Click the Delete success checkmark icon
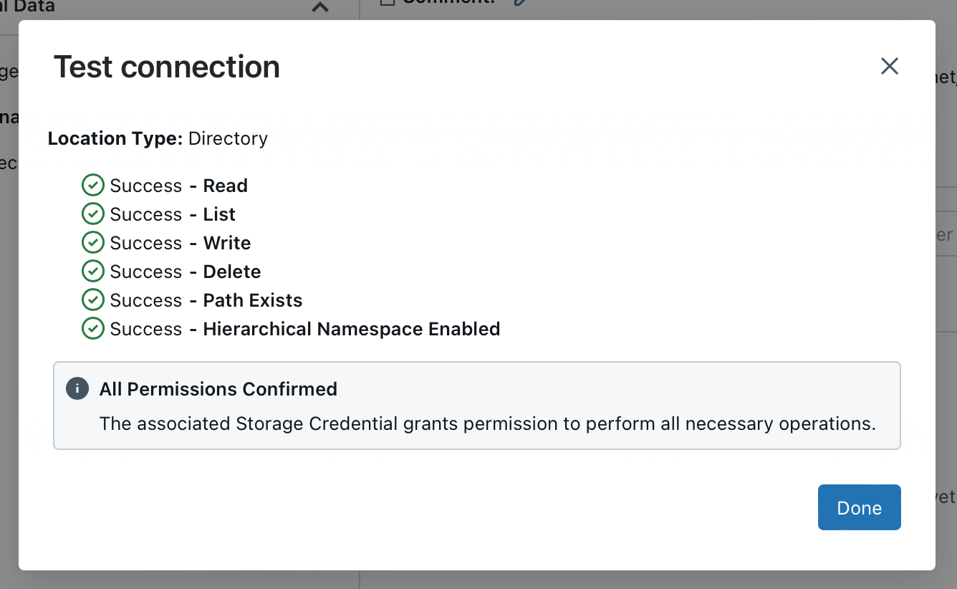Viewport: 957px width, 589px height. 92,272
